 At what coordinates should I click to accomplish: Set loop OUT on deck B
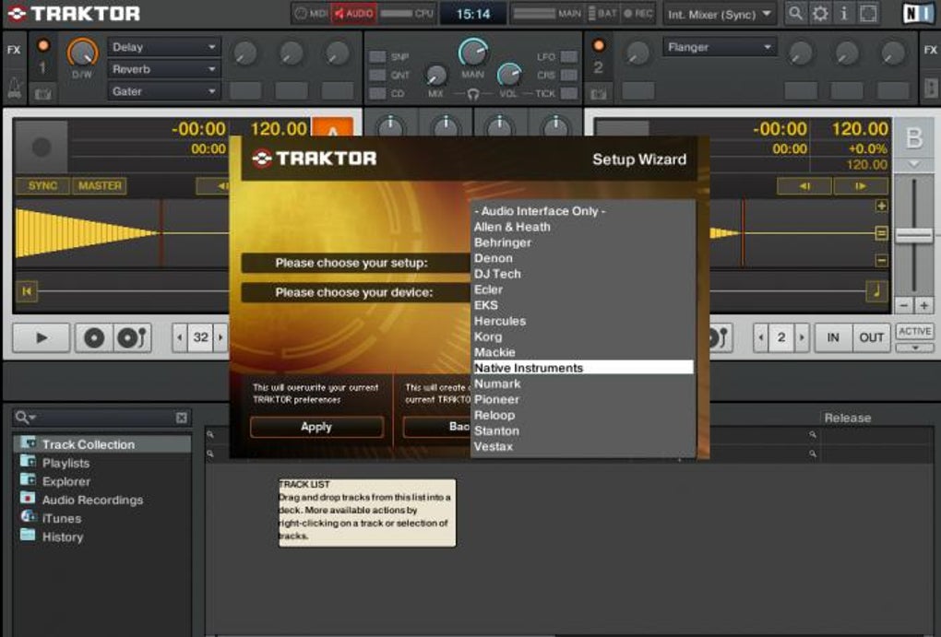(x=871, y=337)
